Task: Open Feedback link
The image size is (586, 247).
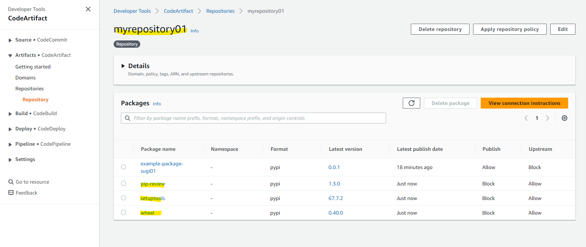Action: coord(27,193)
